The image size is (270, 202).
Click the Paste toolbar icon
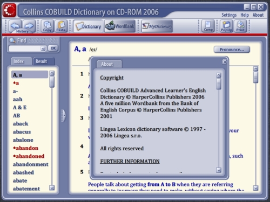click(61, 26)
